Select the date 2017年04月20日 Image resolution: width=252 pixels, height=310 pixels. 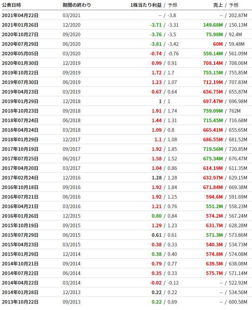20,168
